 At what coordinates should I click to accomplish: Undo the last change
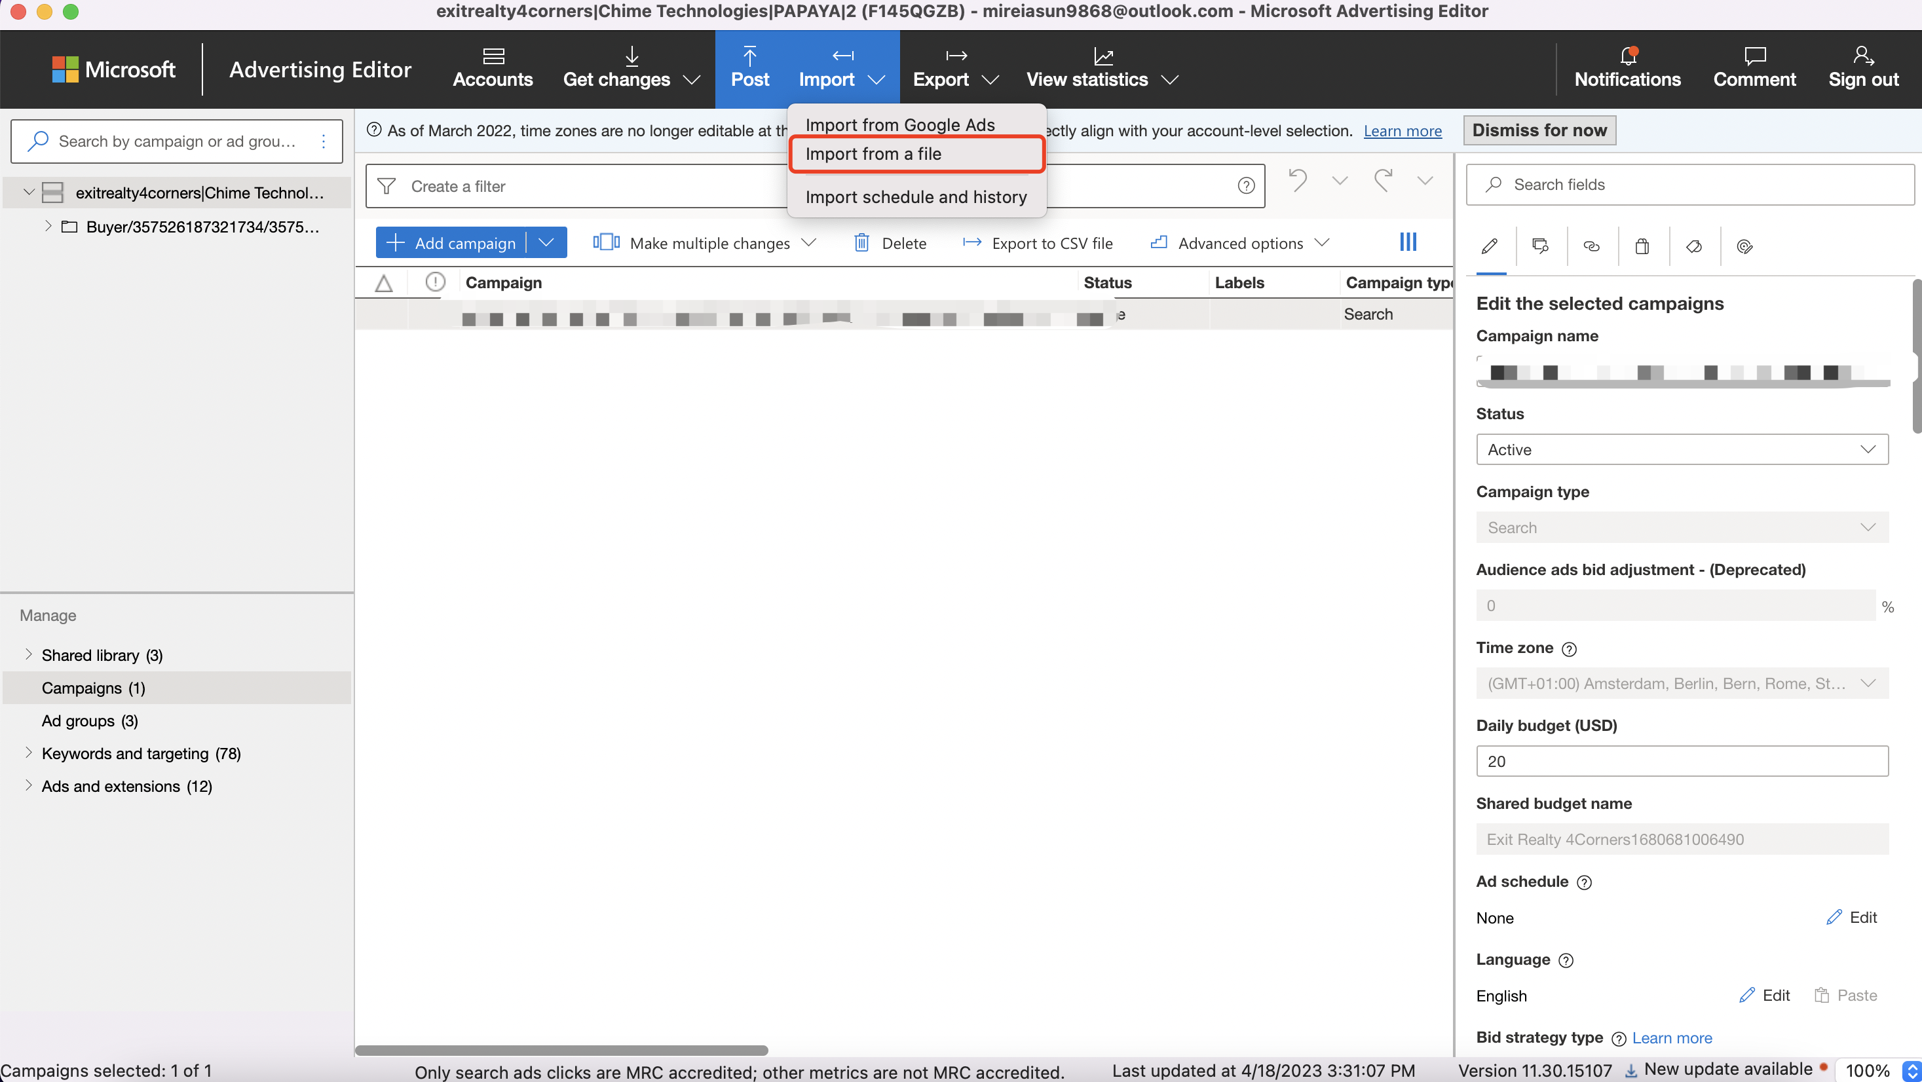coord(1298,181)
